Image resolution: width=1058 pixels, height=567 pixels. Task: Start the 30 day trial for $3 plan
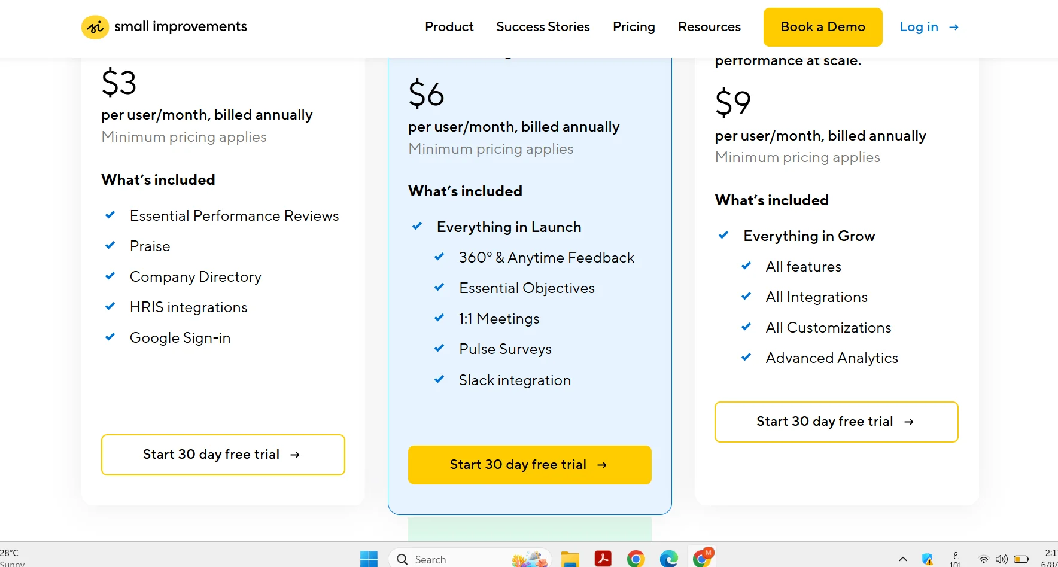pyautogui.click(x=223, y=455)
